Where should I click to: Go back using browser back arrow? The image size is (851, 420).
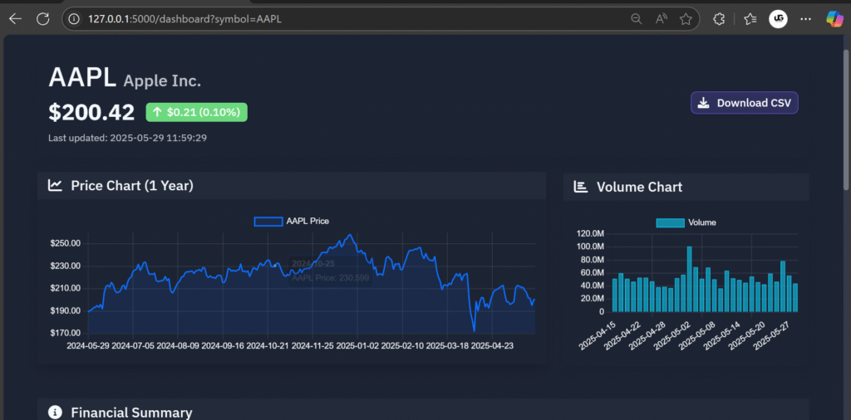point(15,19)
